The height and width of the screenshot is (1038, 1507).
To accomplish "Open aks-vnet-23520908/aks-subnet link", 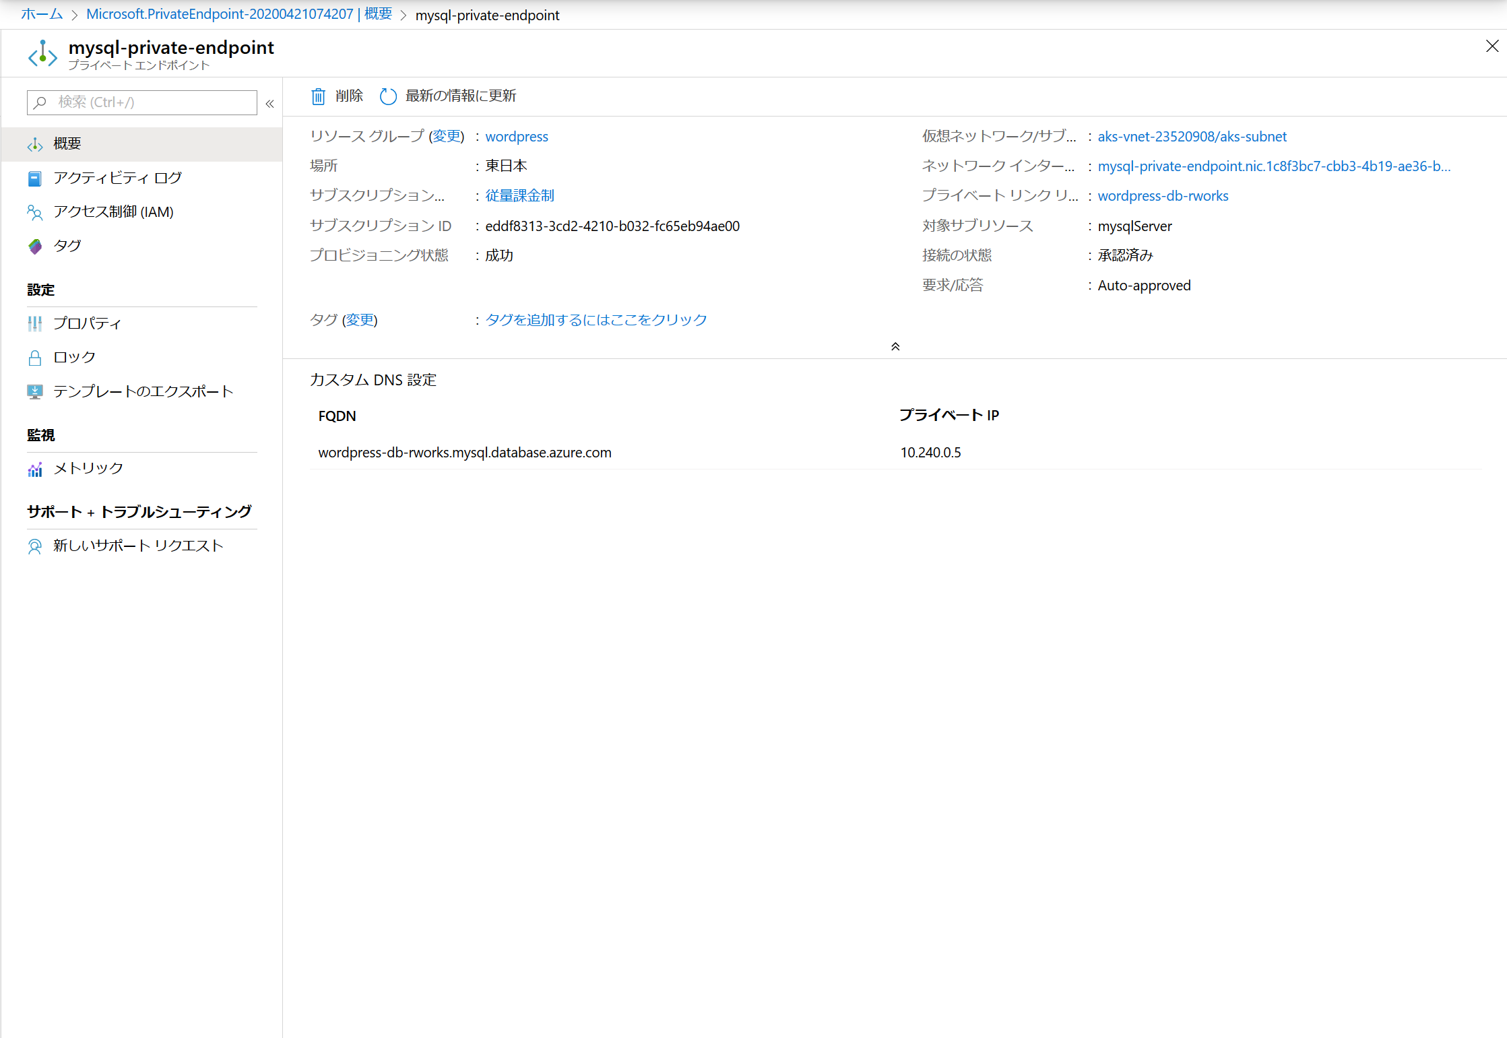I will (1192, 136).
